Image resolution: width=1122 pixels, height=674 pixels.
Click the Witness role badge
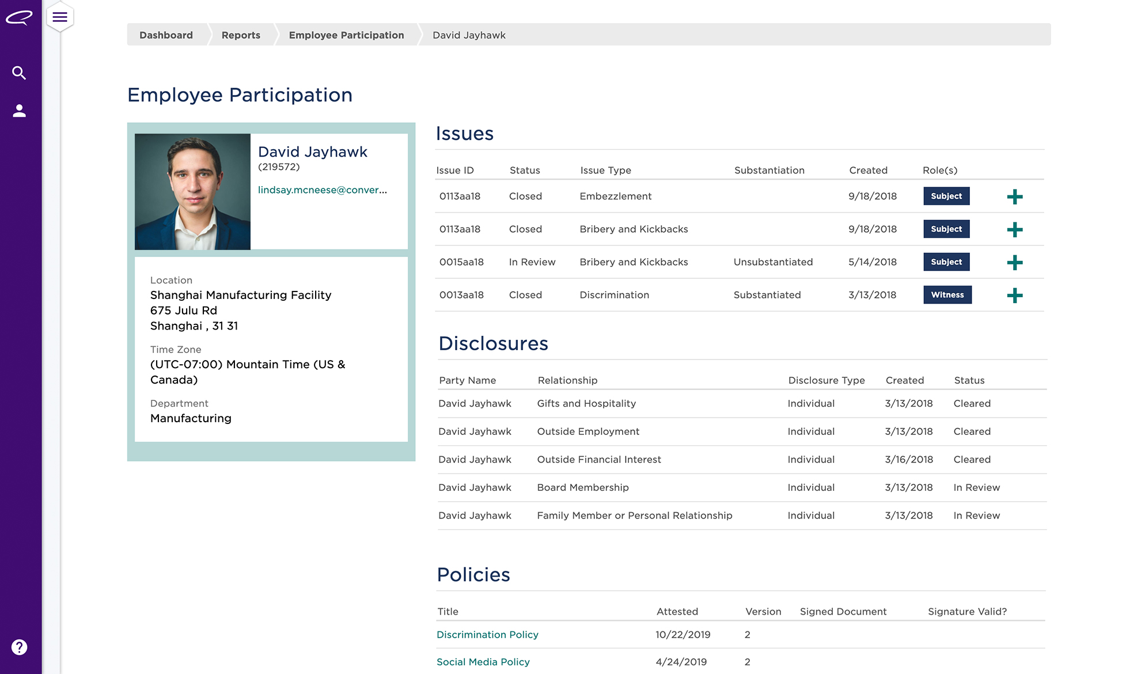(x=947, y=295)
